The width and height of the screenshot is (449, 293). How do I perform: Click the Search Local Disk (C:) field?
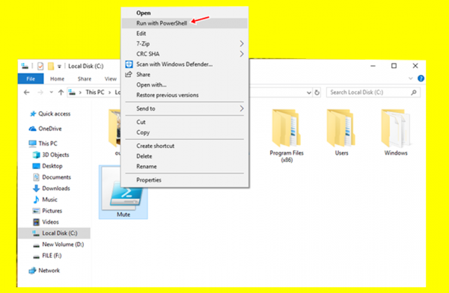pyautogui.click(x=373, y=93)
